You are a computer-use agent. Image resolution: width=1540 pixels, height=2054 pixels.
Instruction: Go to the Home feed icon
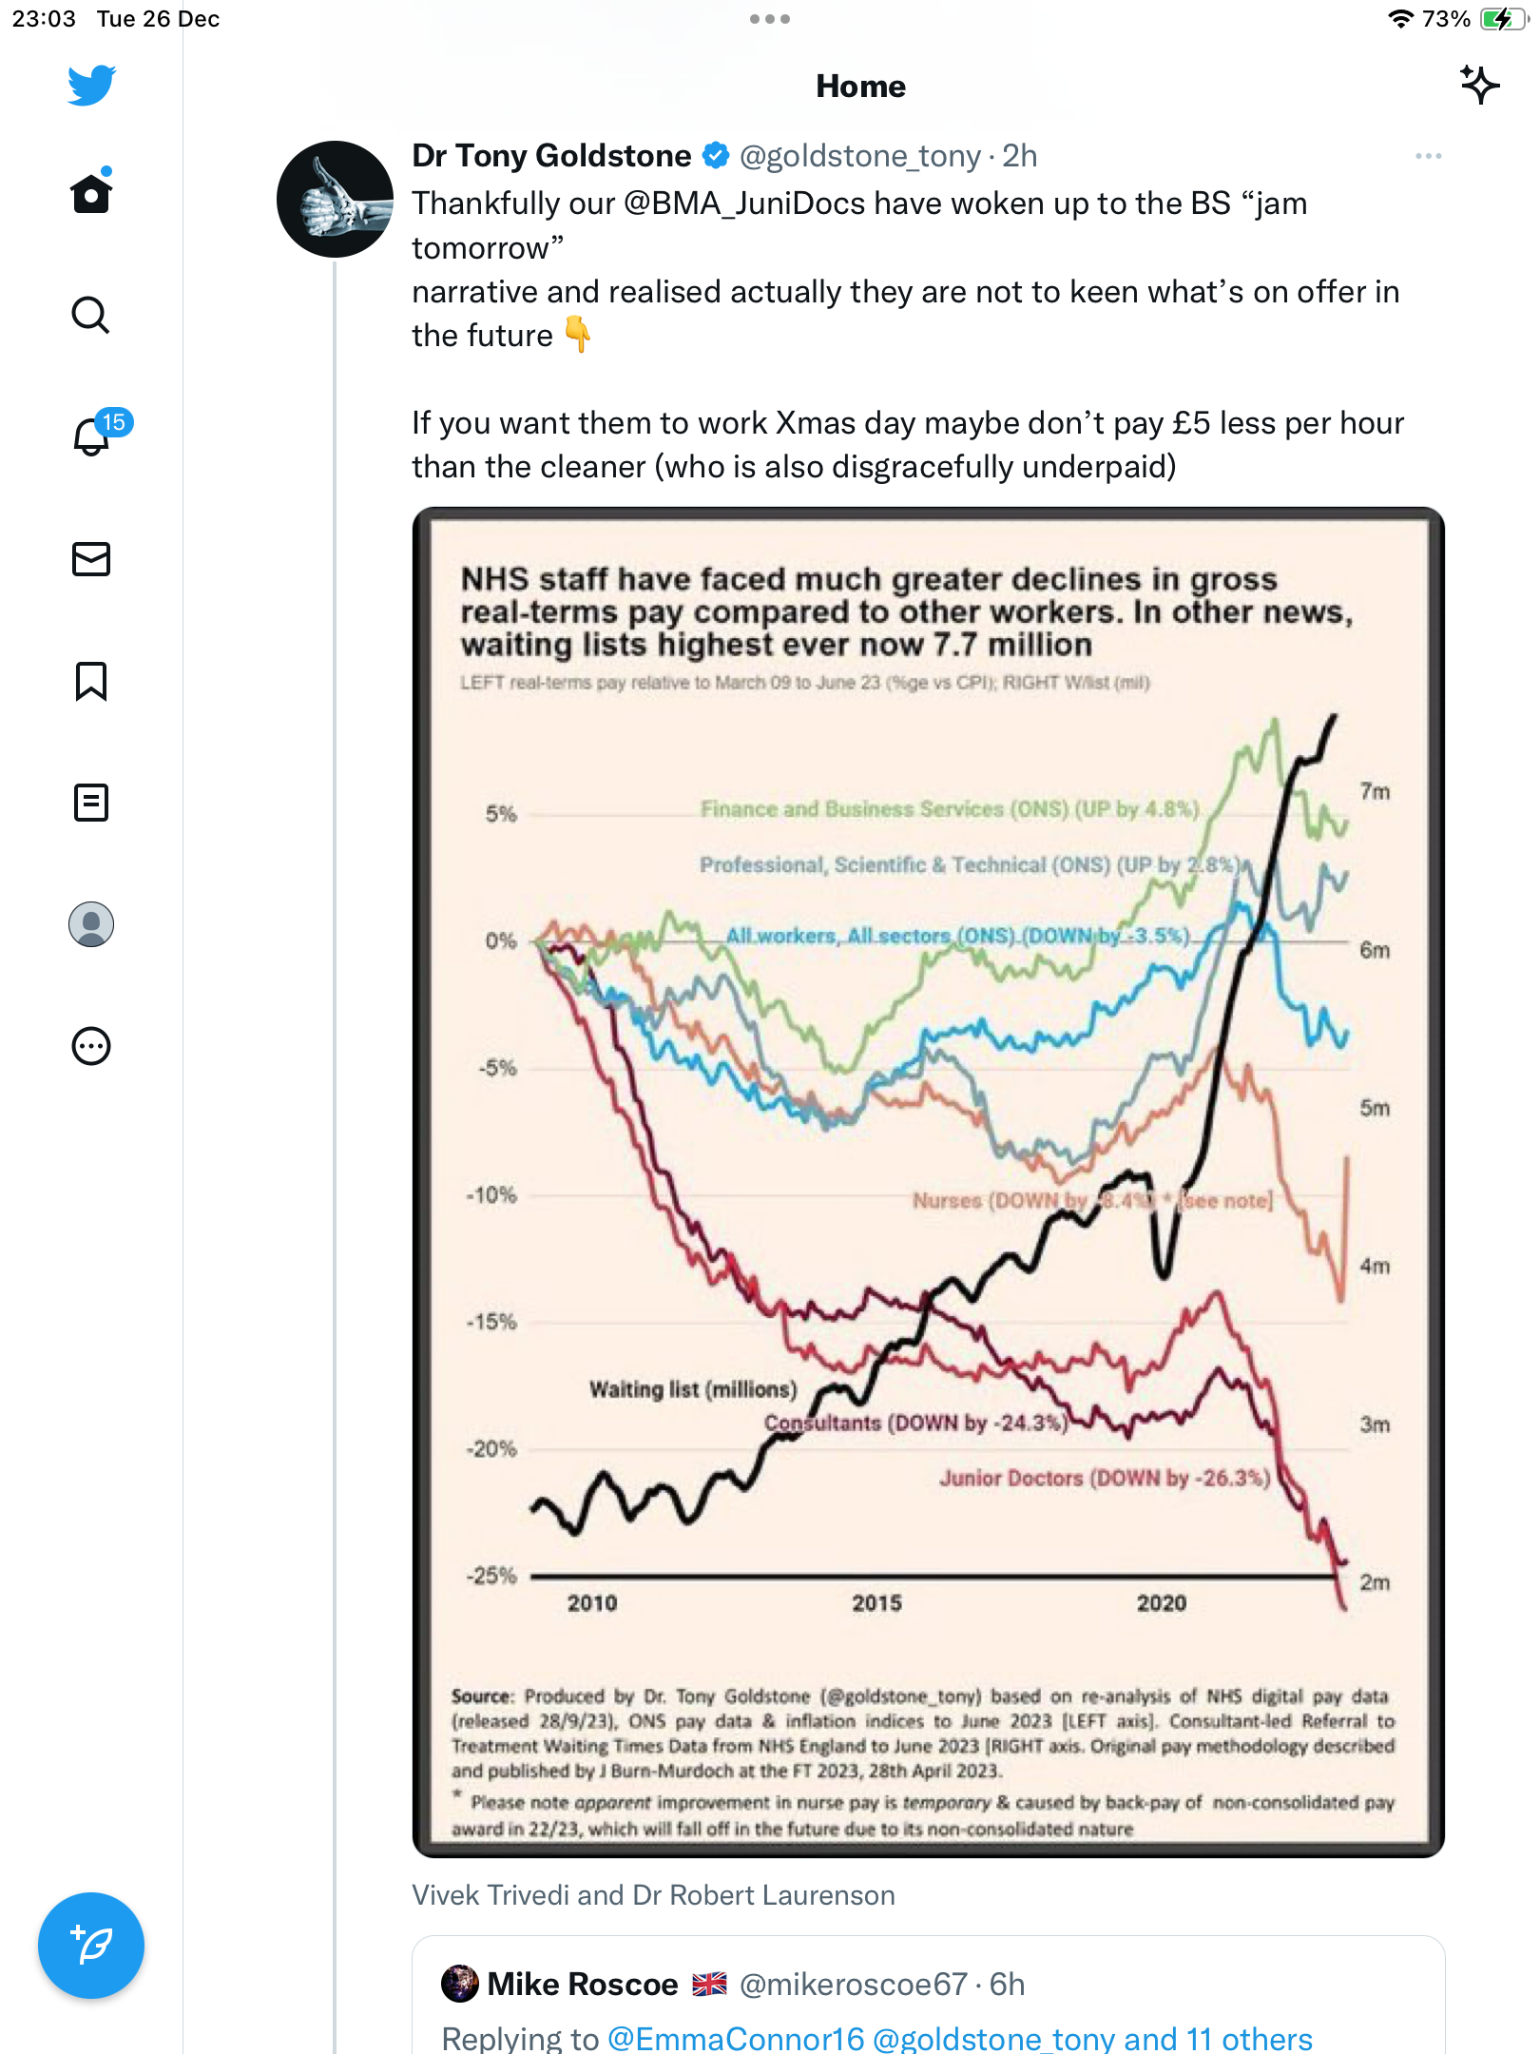(91, 193)
